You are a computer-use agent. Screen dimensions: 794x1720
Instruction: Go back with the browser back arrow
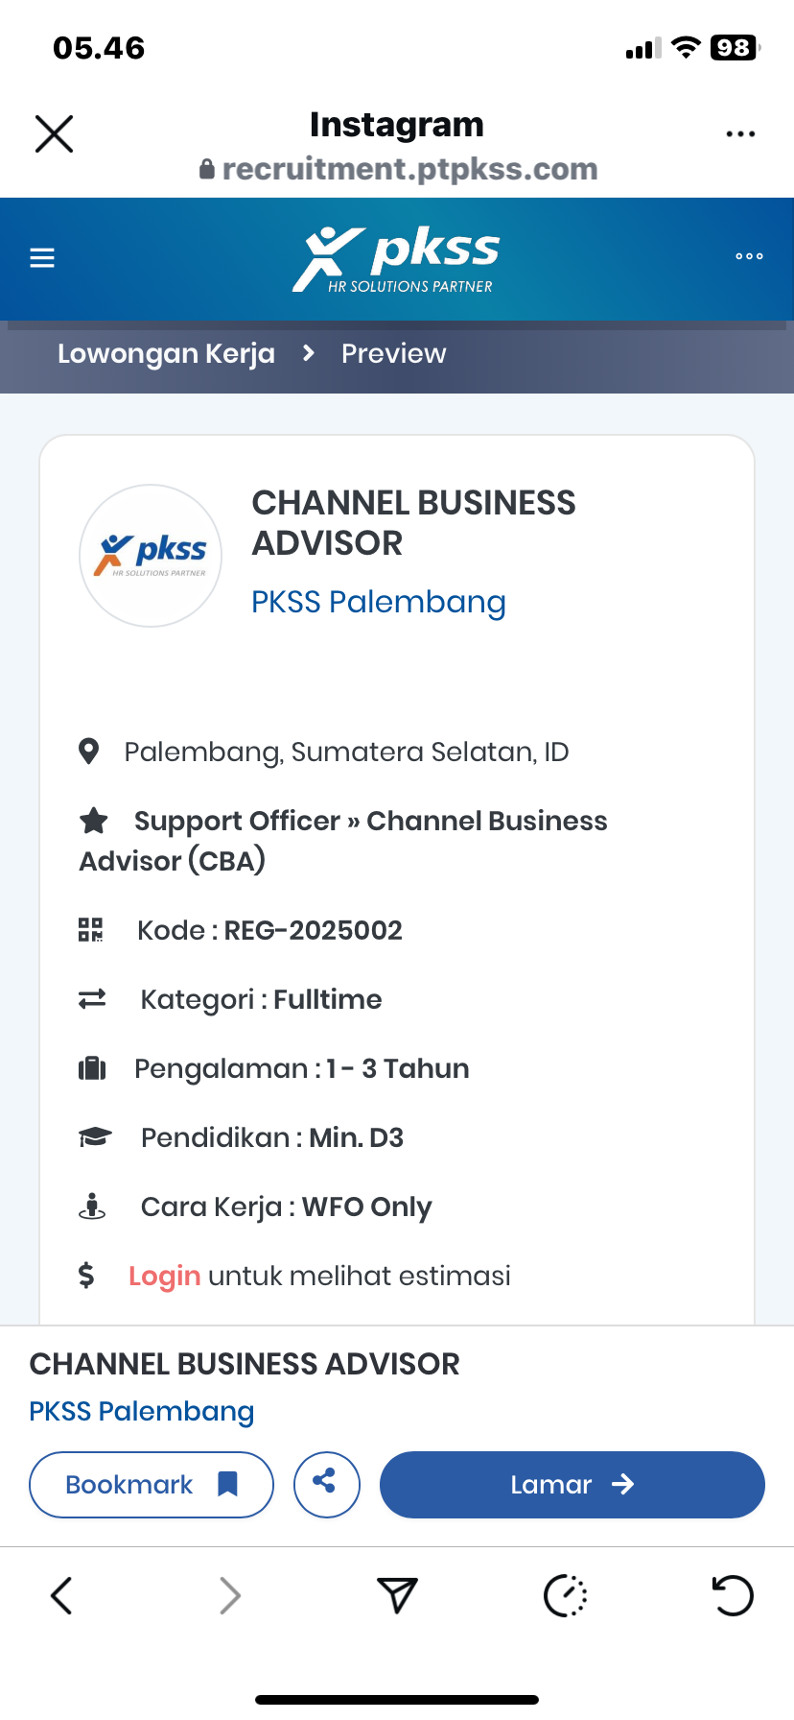point(61,1595)
